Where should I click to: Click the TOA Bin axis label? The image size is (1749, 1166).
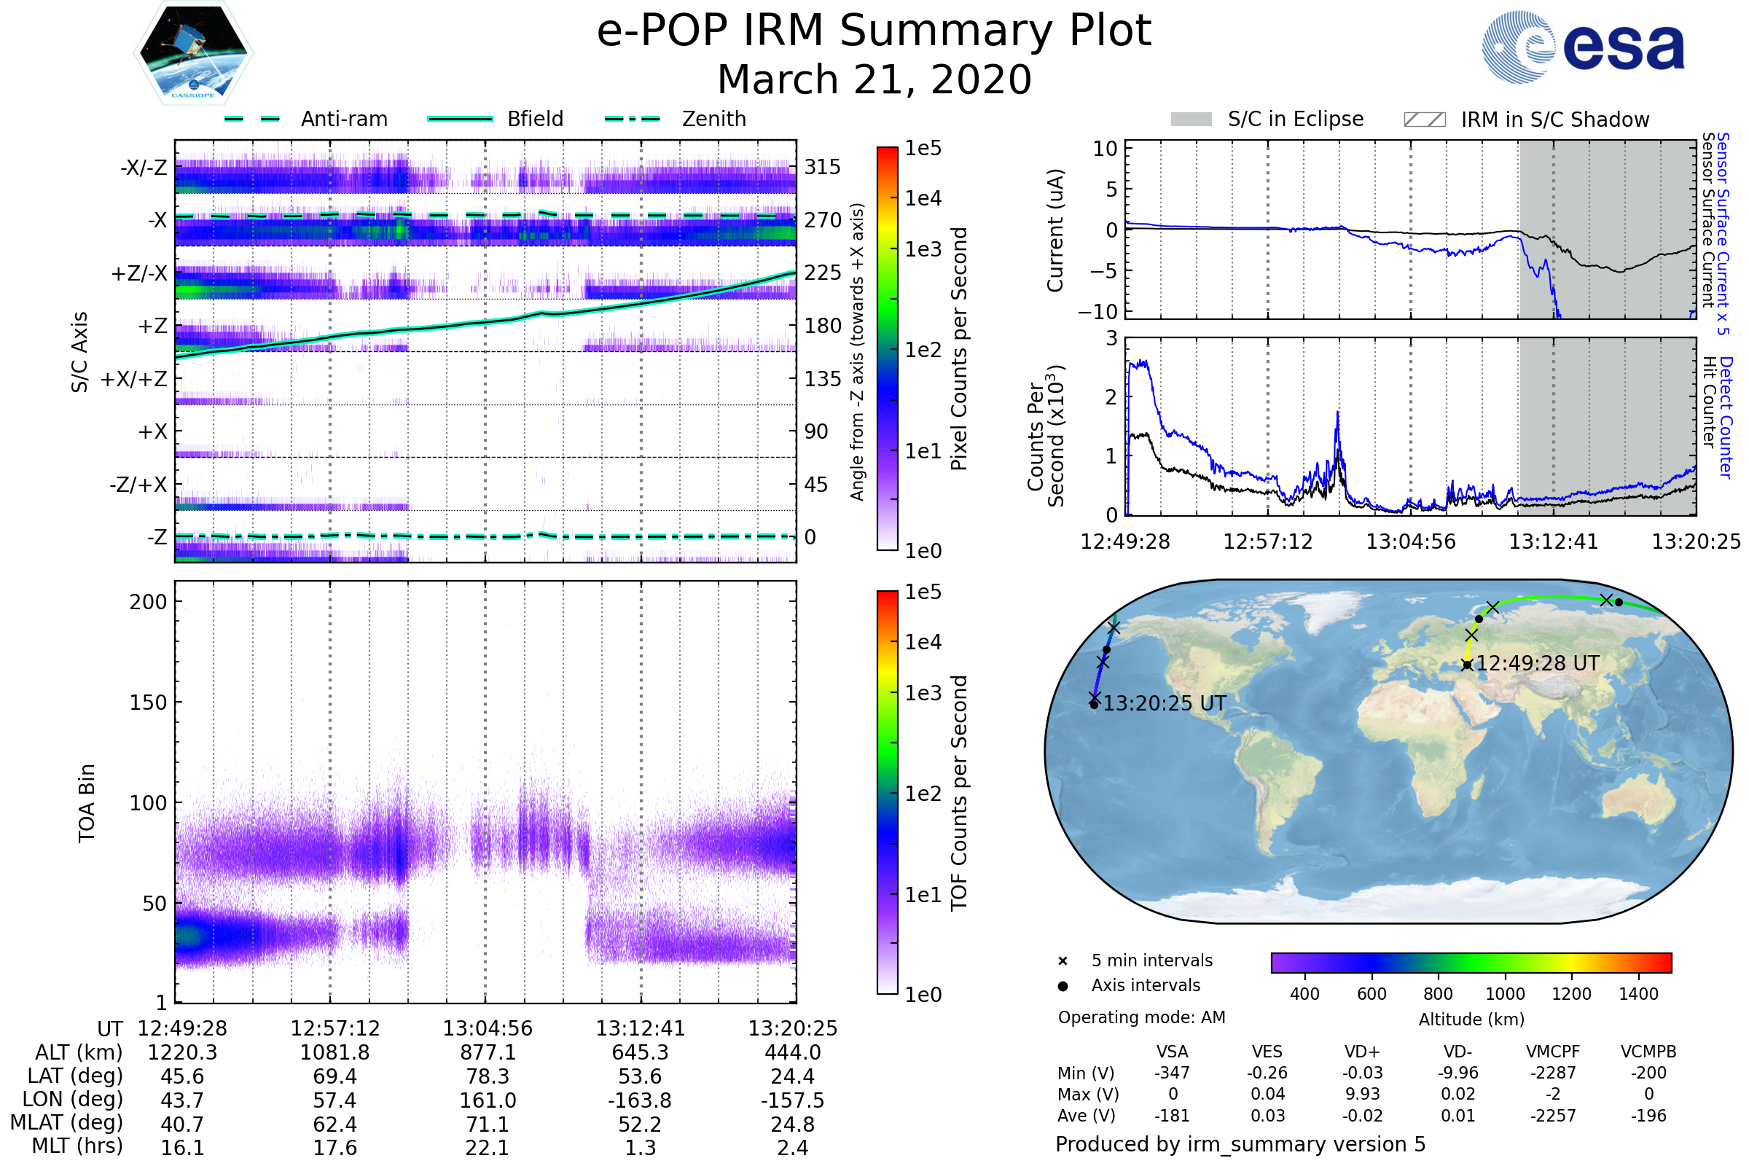[87, 802]
